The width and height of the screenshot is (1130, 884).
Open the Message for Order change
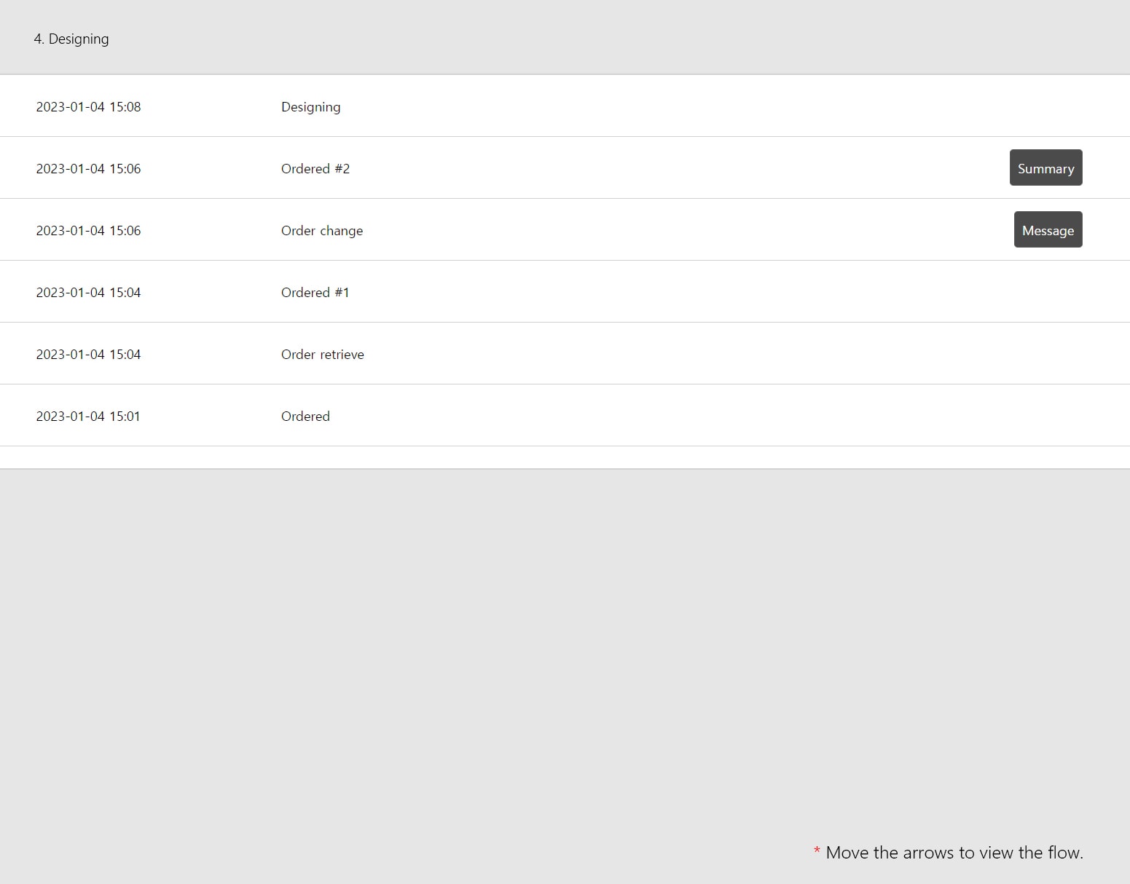(x=1048, y=229)
